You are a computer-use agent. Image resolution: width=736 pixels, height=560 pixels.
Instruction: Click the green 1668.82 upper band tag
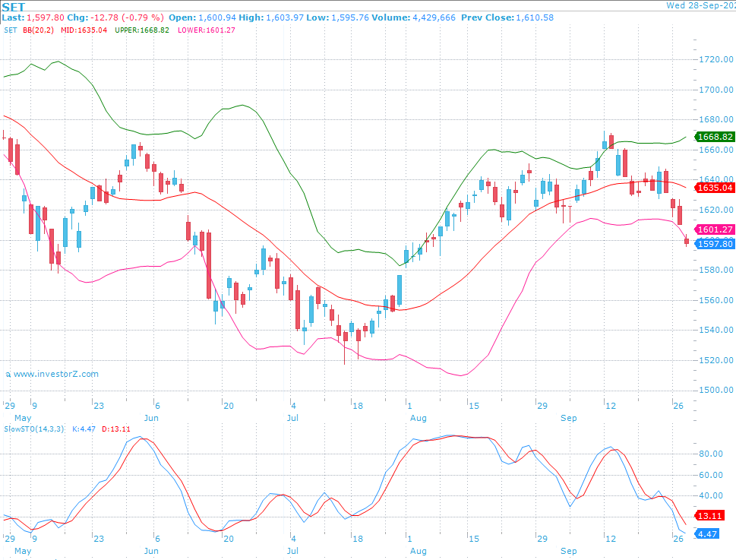tap(715, 137)
